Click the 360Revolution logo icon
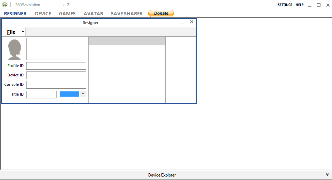332x180 pixels. pos(5,5)
